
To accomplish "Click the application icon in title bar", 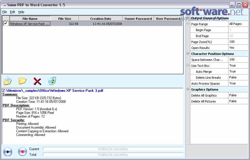I will 4,4.
